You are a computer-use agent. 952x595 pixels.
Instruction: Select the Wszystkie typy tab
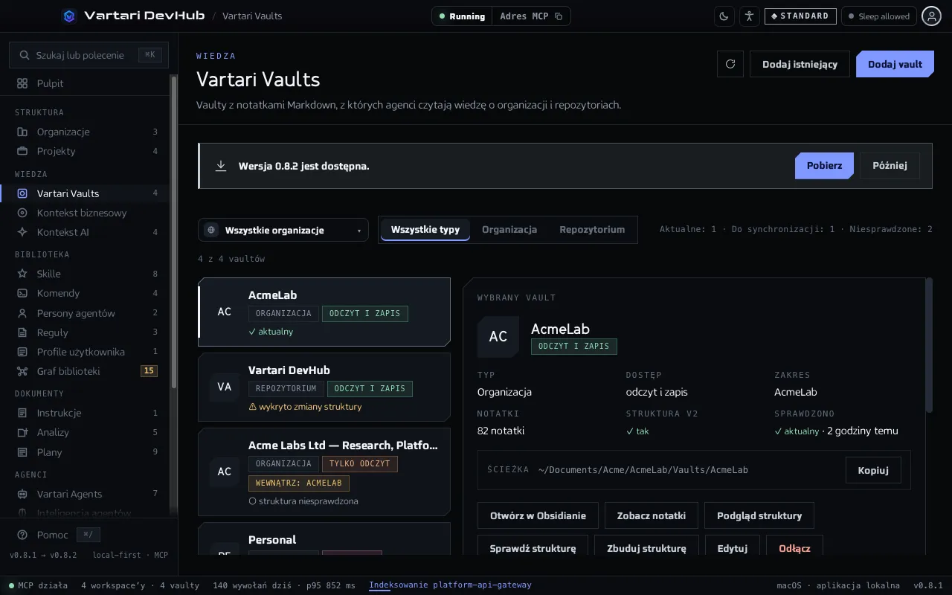click(425, 229)
